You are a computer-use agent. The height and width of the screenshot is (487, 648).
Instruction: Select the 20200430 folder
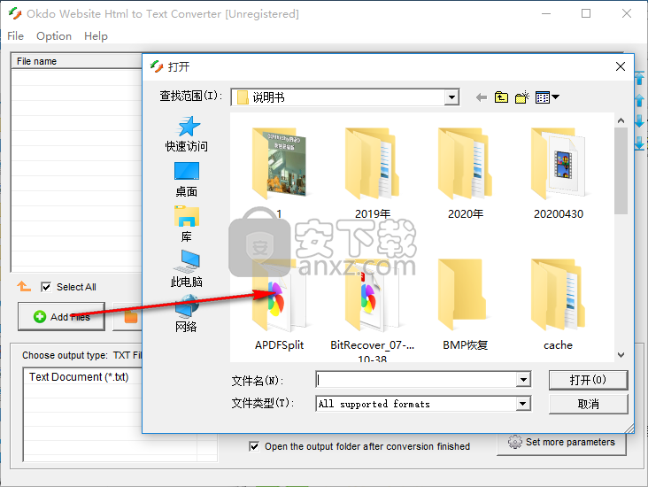(559, 173)
